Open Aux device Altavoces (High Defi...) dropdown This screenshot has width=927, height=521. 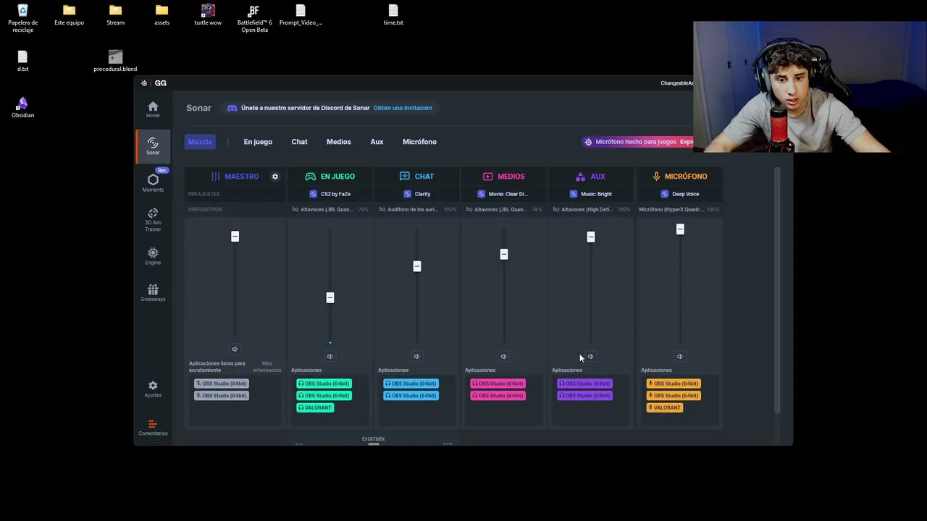(590, 209)
